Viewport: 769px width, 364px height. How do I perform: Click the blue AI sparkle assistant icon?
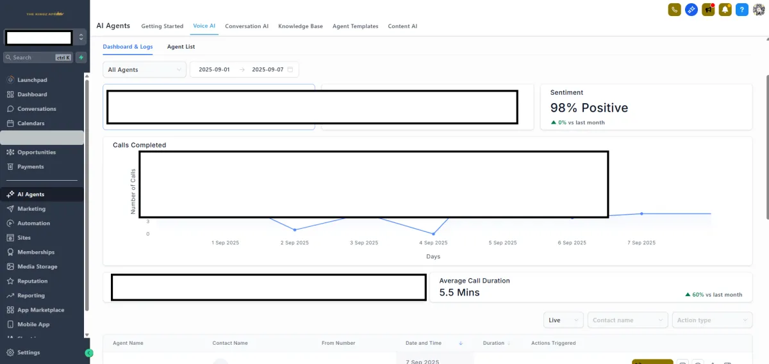pyautogui.click(x=691, y=10)
